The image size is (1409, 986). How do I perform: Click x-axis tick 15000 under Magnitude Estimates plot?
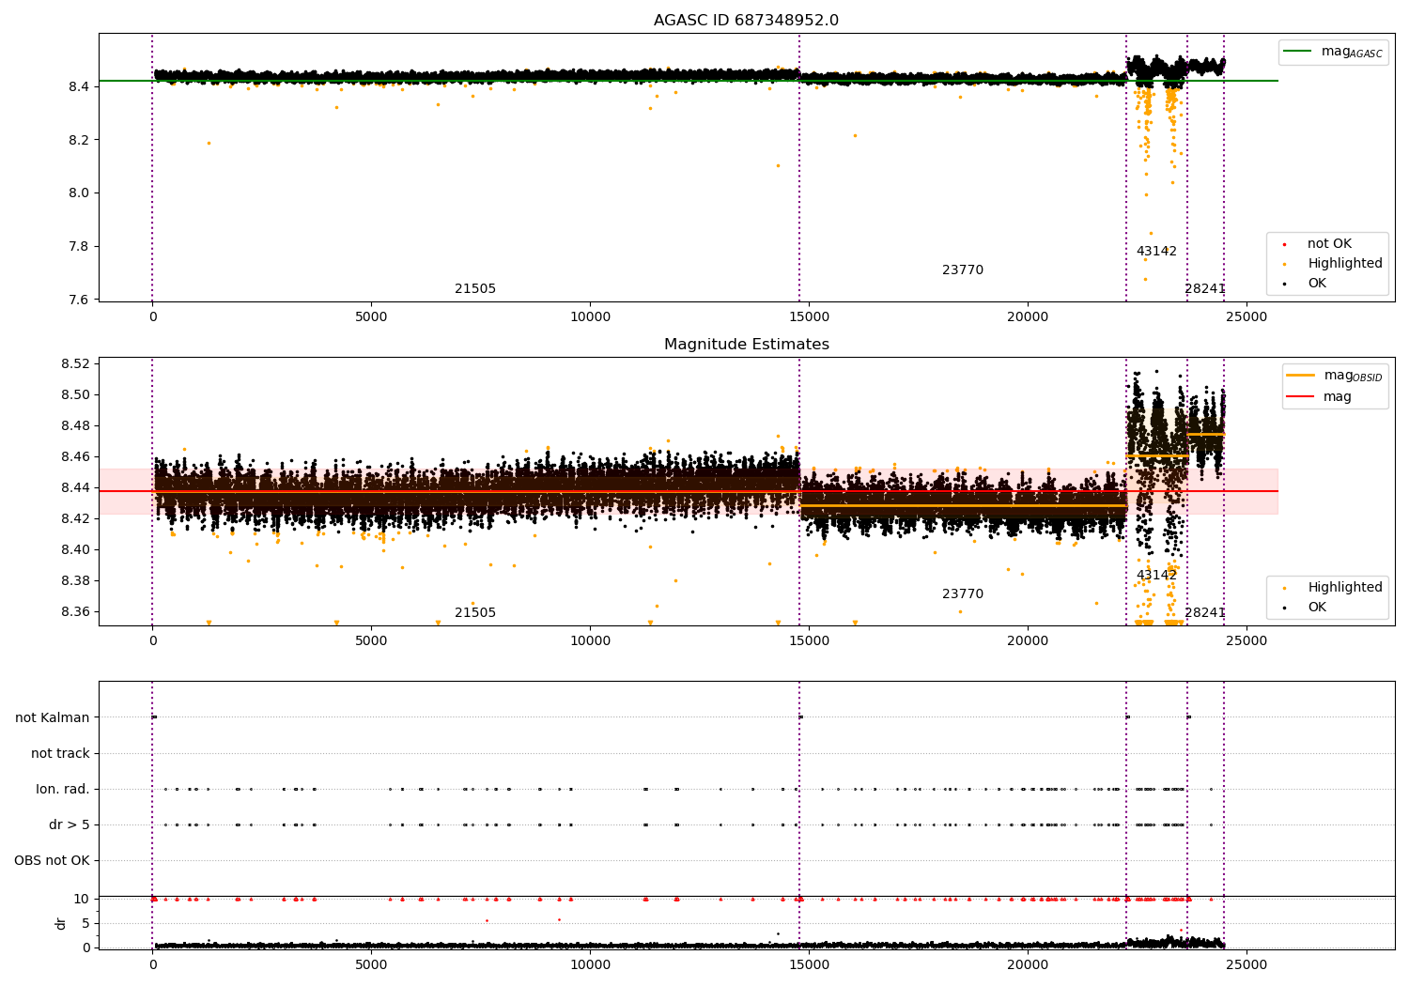click(x=809, y=641)
